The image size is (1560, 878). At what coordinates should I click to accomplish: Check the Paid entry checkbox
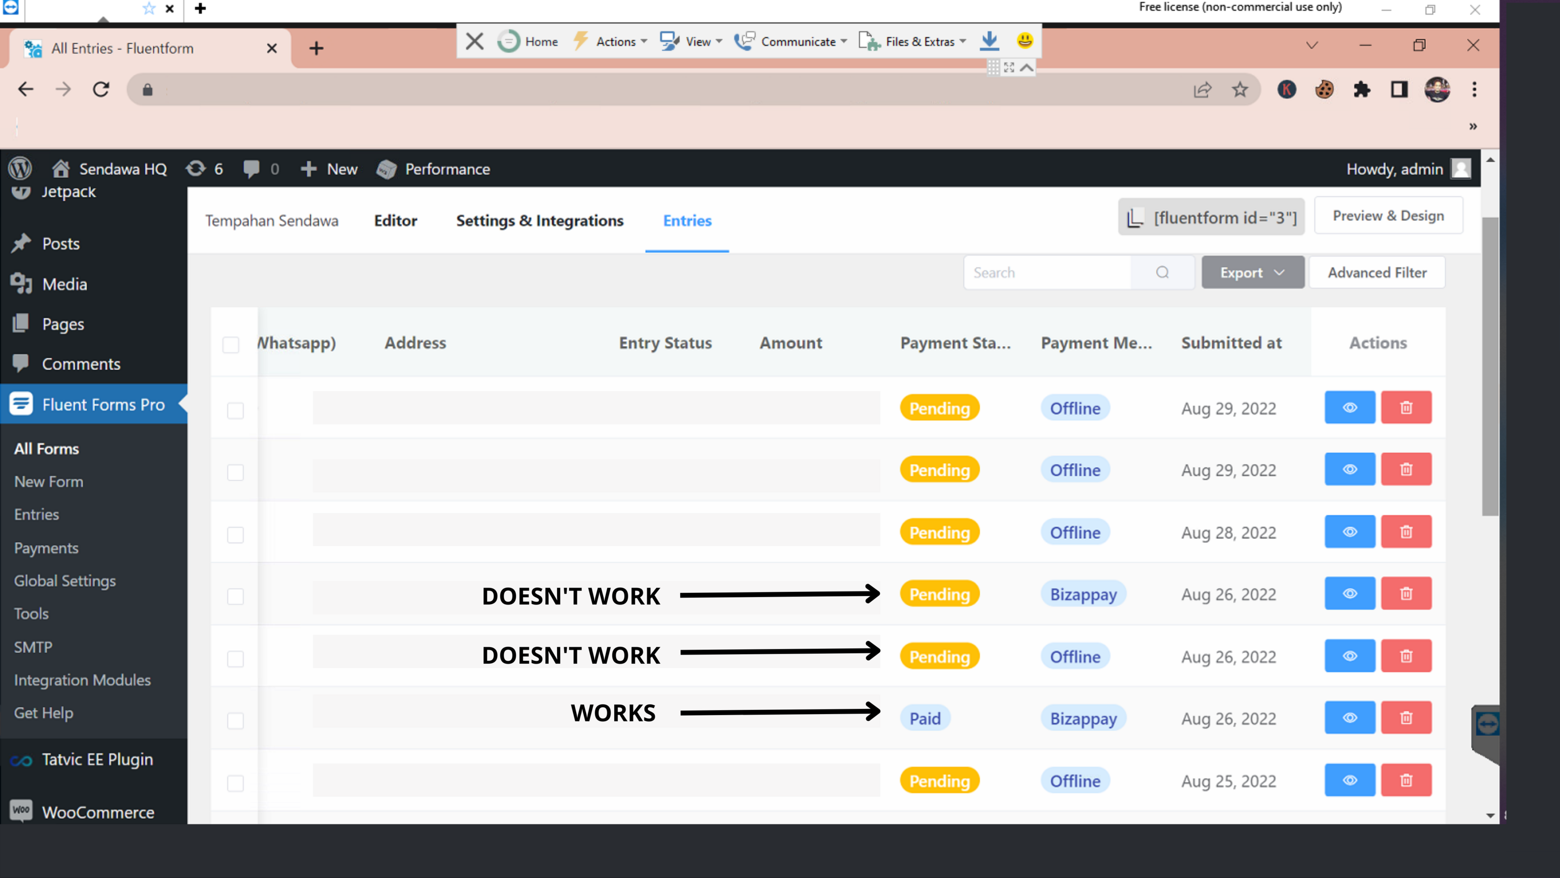coord(235,721)
